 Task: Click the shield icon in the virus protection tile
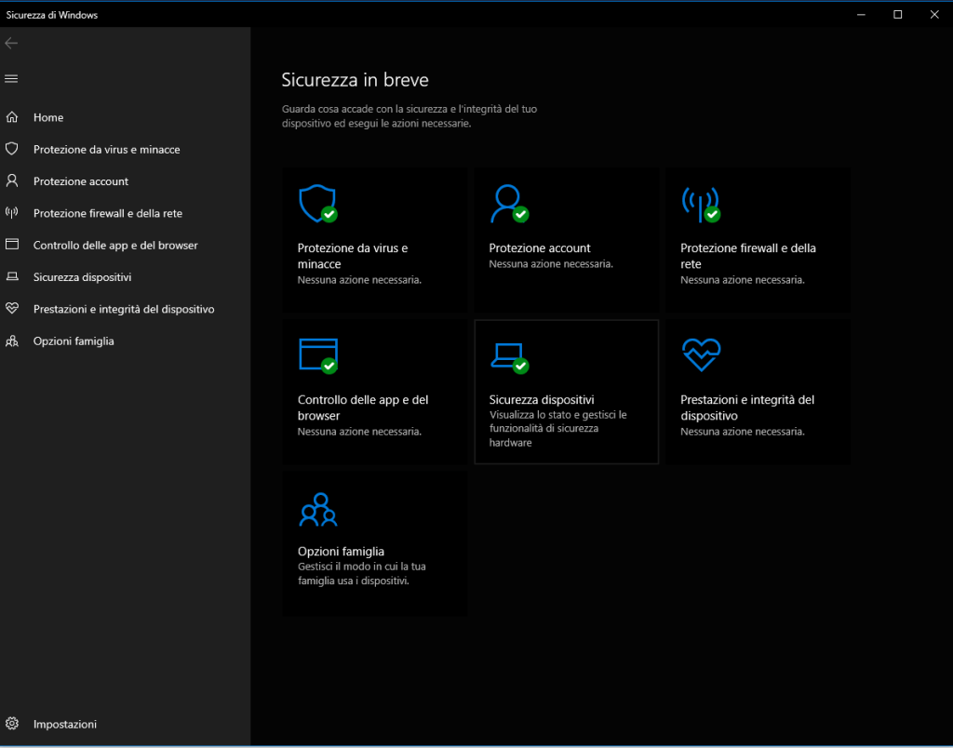point(316,204)
